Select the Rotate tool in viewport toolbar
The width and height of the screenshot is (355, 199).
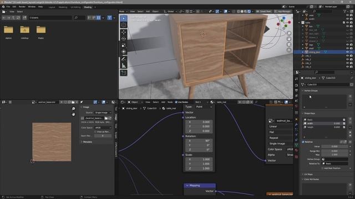[x=123, y=39]
